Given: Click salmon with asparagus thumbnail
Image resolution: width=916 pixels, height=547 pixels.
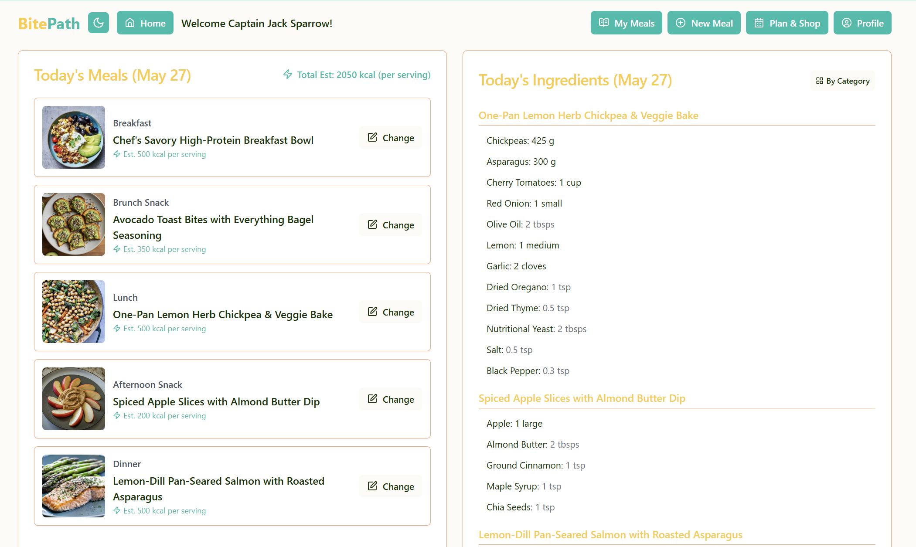Looking at the screenshot, I should [x=74, y=486].
